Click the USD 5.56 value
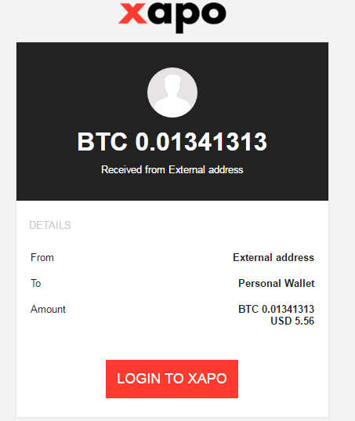The width and height of the screenshot is (355, 421). (292, 321)
